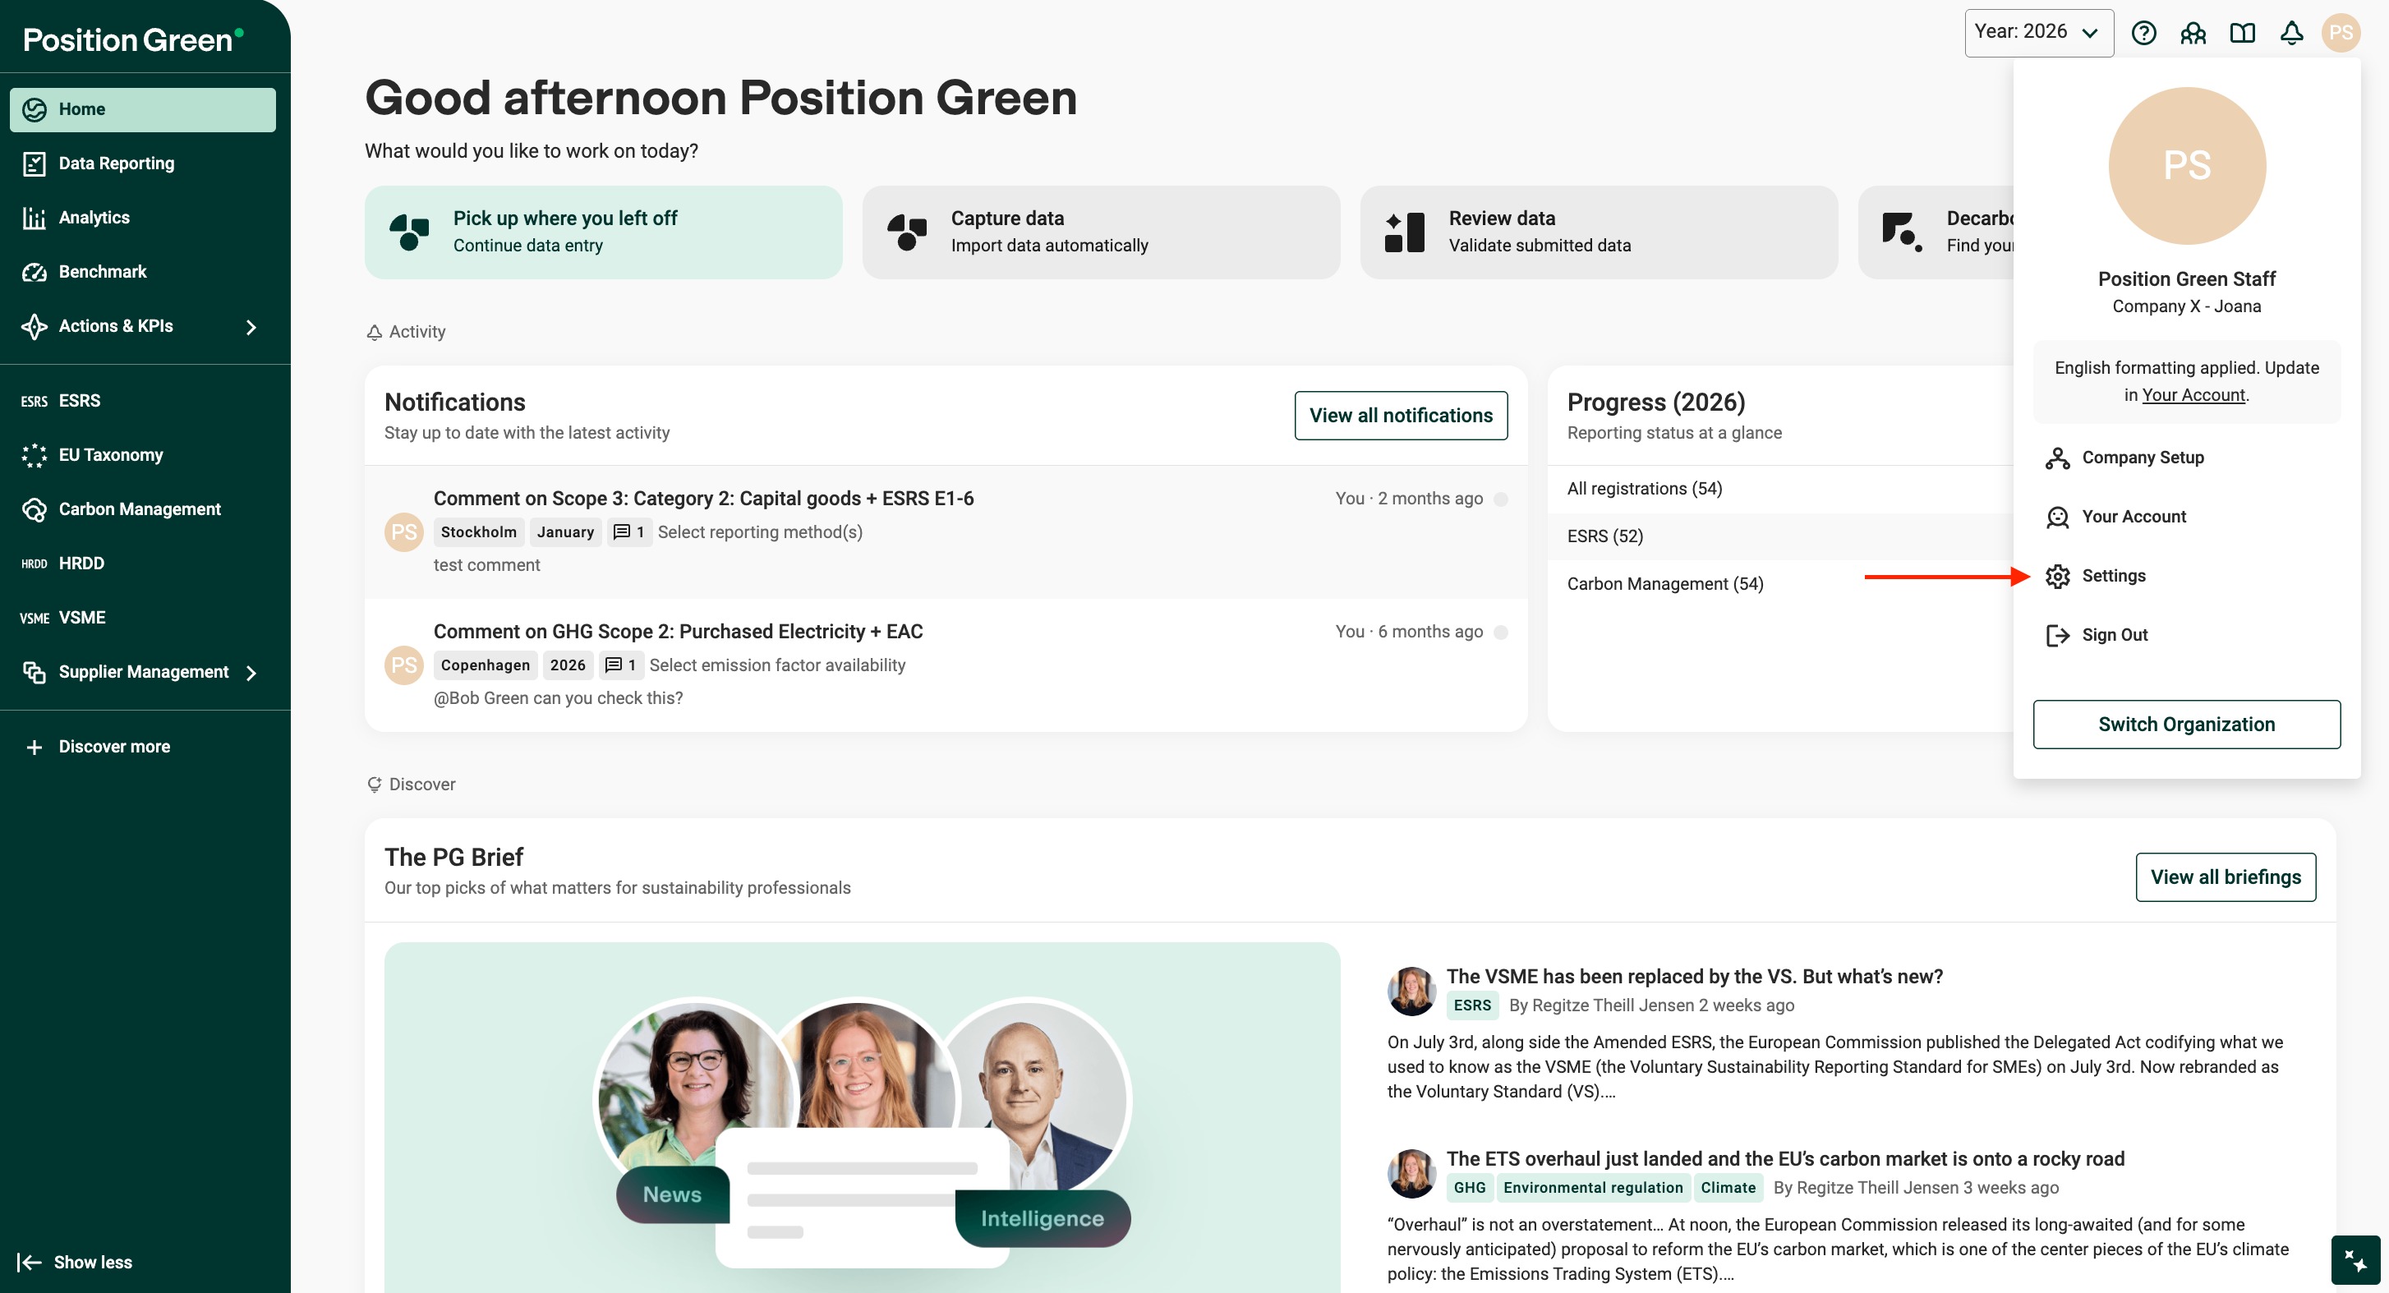Click the Environmental regulation article tag
Viewport: 2389px width, 1293px height.
tap(1592, 1188)
